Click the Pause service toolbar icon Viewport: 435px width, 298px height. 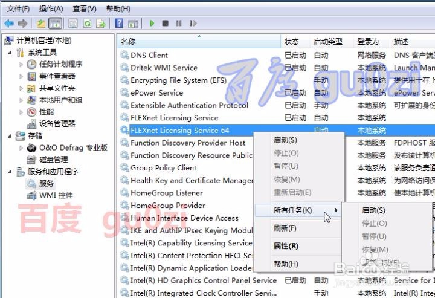coord(179,24)
